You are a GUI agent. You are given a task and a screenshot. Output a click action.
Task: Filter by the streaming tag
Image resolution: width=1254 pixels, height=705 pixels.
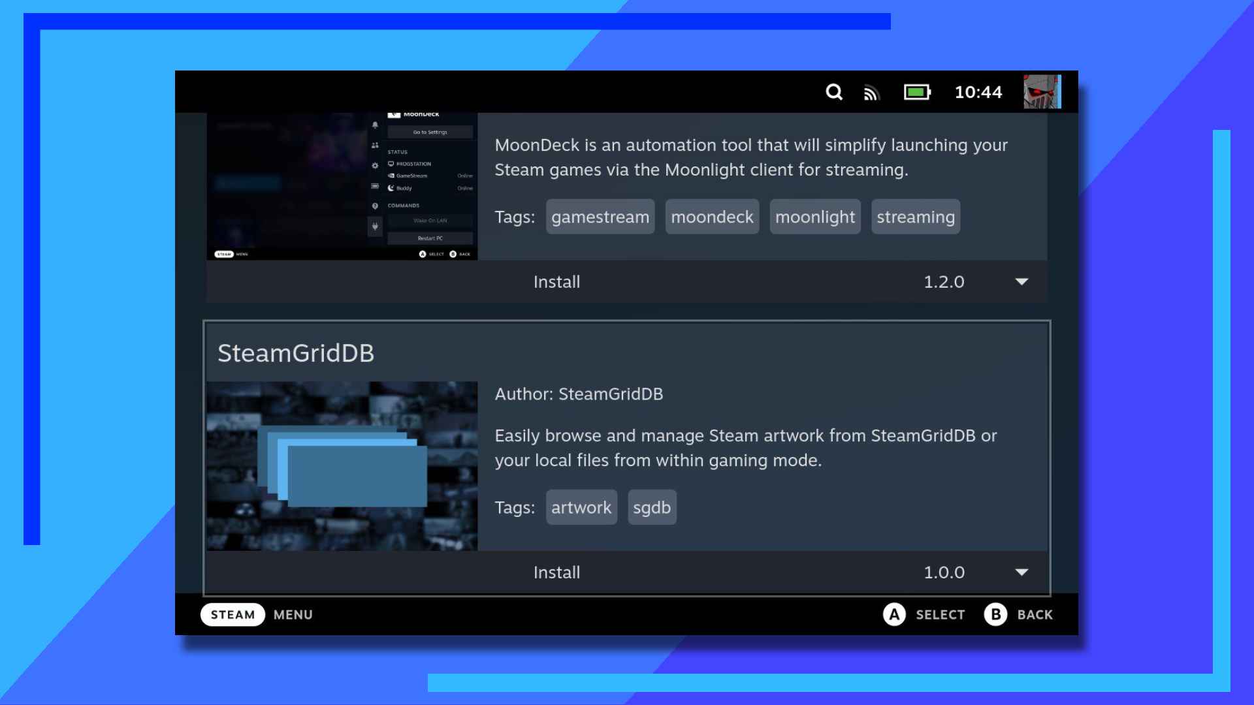pyautogui.click(x=915, y=217)
